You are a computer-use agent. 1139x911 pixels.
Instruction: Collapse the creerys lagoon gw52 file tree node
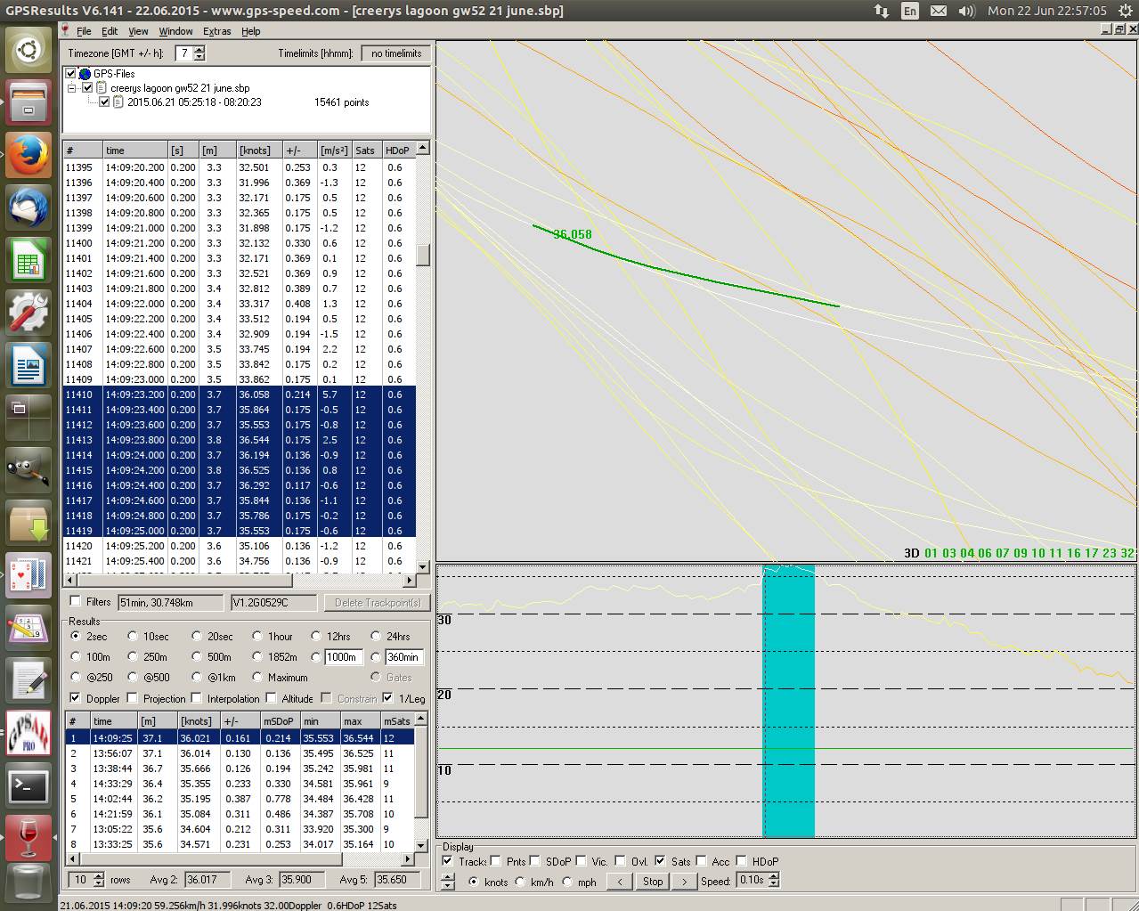pos(71,88)
